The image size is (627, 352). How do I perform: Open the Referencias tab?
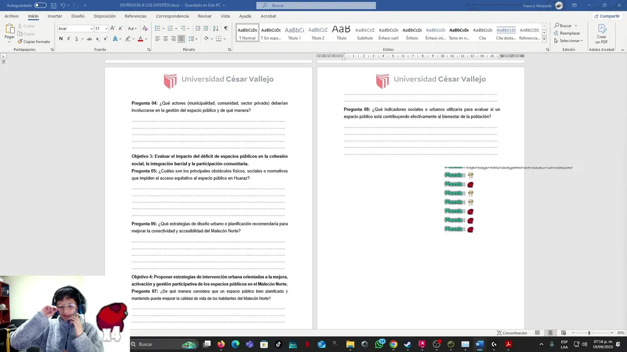[136, 16]
